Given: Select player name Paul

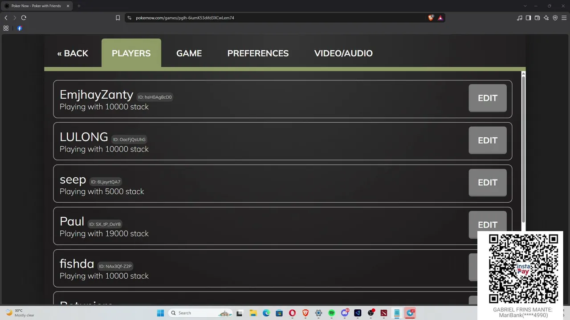Looking at the screenshot, I should (72, 221).
